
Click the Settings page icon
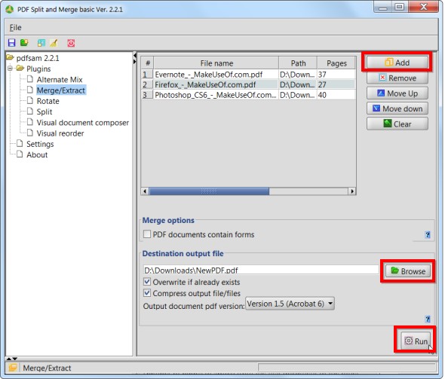[20, 143]
